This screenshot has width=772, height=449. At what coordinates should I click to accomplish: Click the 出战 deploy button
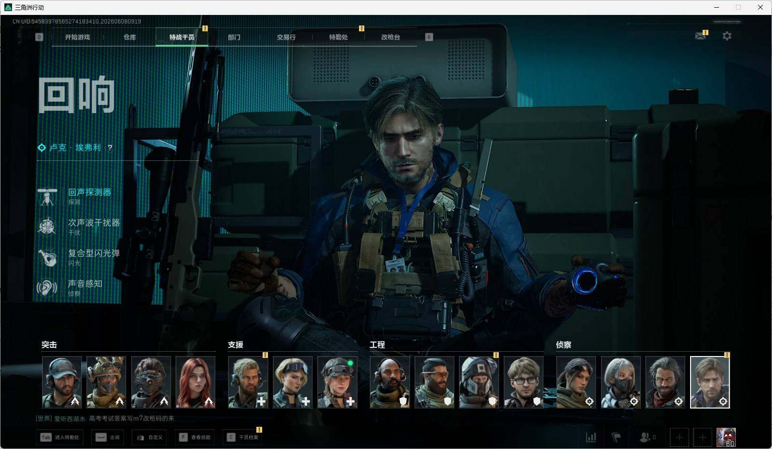(x=107, y=437)
